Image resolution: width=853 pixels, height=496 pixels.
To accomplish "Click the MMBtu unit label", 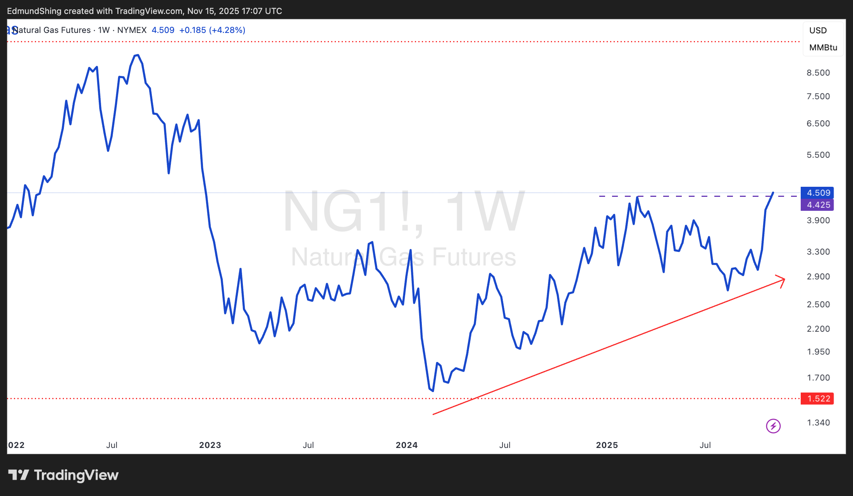I will point(823,48).
